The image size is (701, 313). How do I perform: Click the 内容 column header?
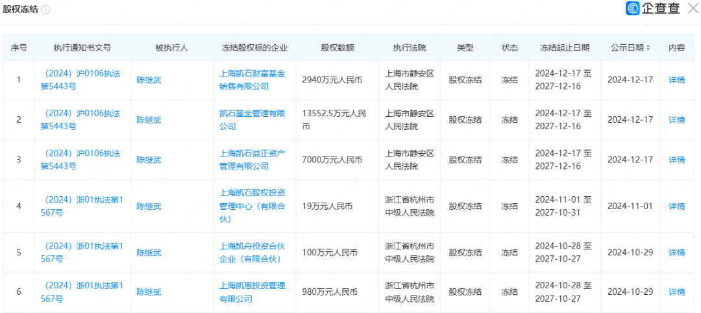[x=676, y=48]
